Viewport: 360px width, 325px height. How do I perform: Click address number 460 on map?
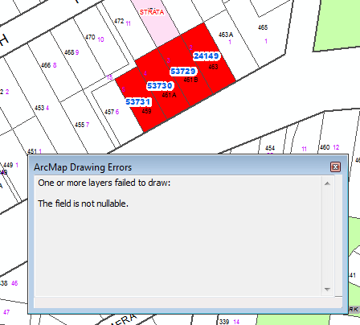tap(325, 147)
